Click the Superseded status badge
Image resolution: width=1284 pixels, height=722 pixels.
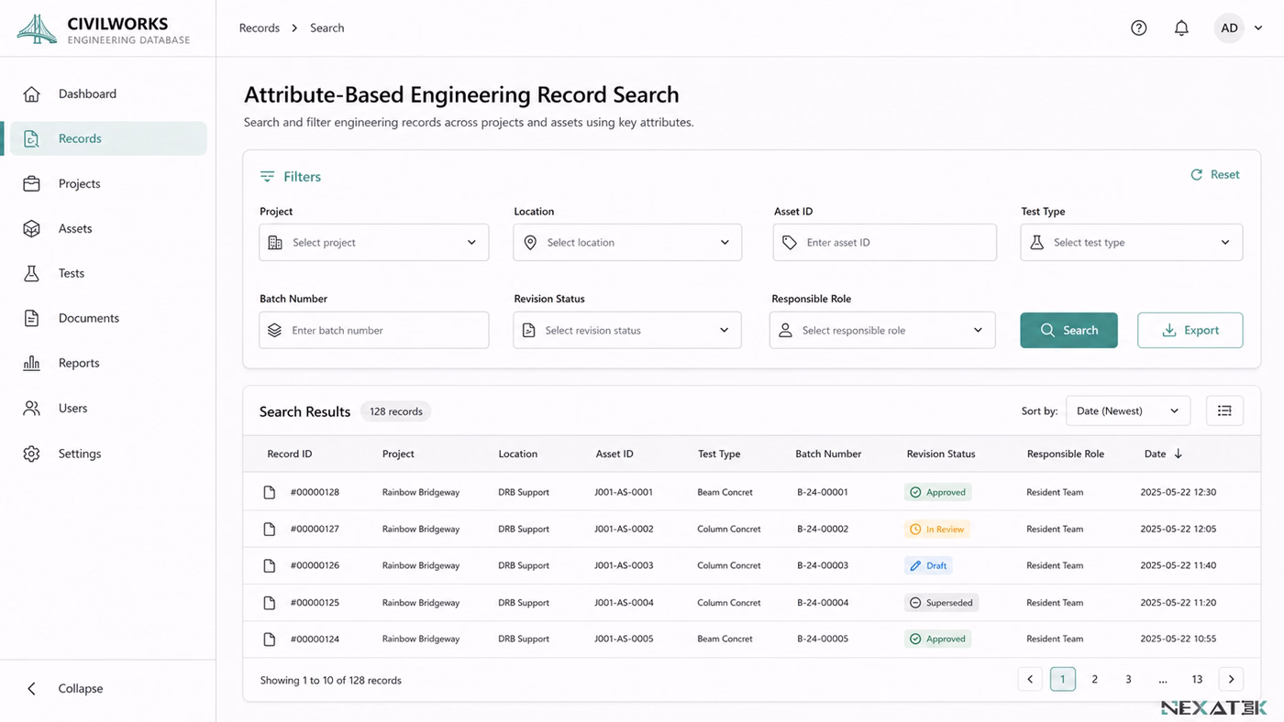click(941, 602)
